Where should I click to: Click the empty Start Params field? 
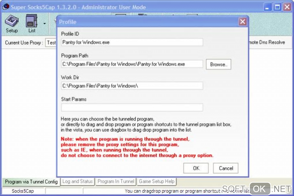point(132,108)
